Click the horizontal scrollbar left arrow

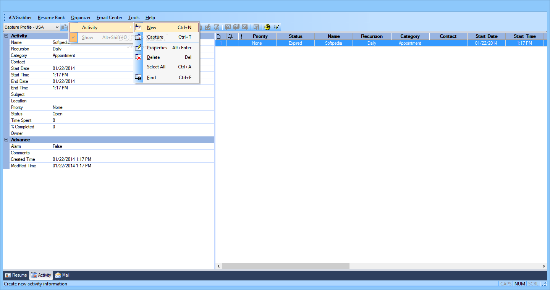point(218,266)
